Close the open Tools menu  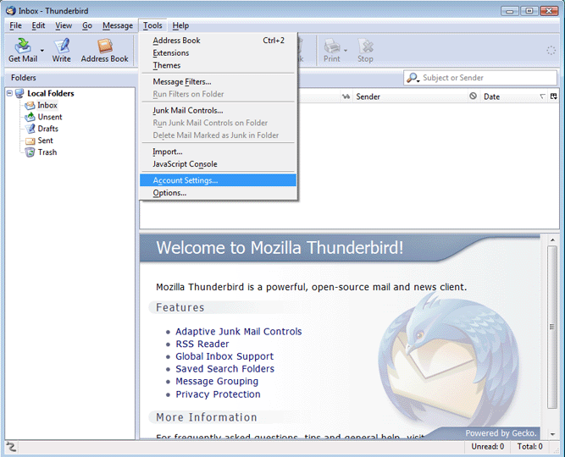tap(152, 25)
